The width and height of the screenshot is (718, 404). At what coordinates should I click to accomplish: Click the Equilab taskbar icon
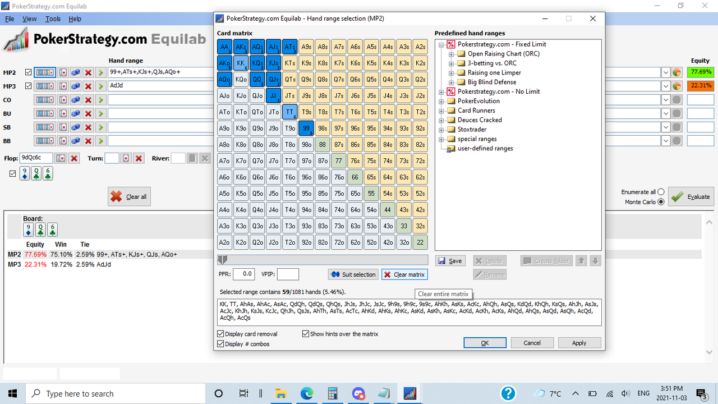tap(409, 393)
